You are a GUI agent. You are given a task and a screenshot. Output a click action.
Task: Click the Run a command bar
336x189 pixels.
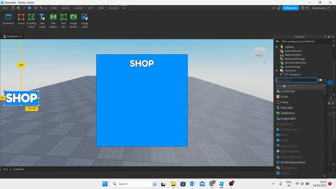pyautogui.click(x=136, y=169)
